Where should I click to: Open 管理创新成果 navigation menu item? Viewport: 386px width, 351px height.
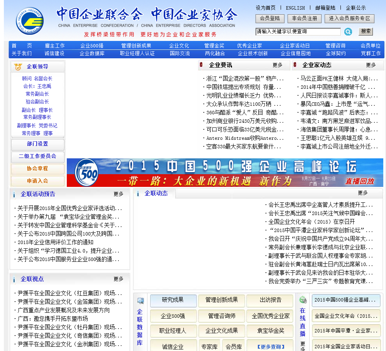point(136,46)
